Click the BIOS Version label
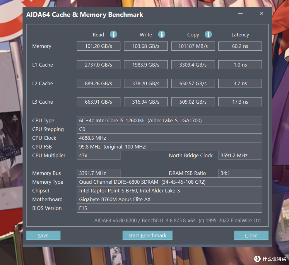The image size is (289, 265). [x=47, y=208]
